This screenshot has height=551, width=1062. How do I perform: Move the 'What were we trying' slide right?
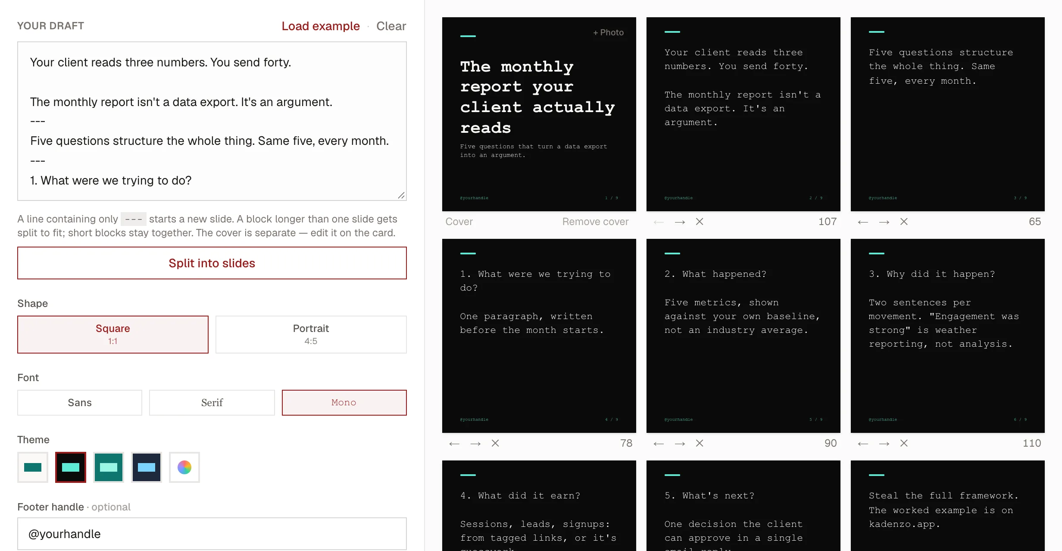(x=475, y=444)
